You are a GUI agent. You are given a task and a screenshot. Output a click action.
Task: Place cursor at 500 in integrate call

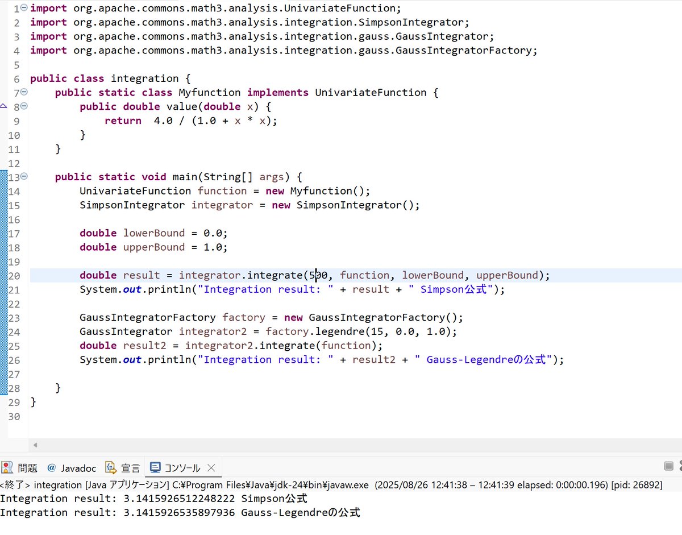click(319, 275)
